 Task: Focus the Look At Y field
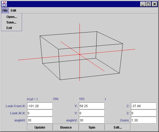[92, 113]
